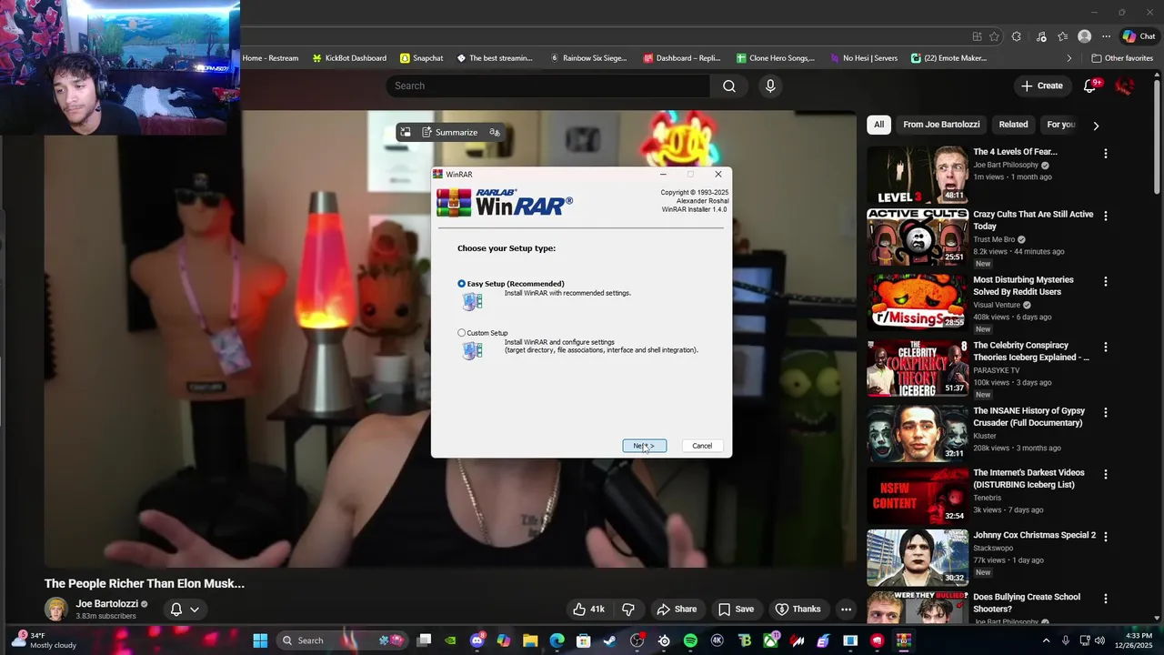Click Summarize on the video overlay
1164x655 pixels.
coord(449,132)
